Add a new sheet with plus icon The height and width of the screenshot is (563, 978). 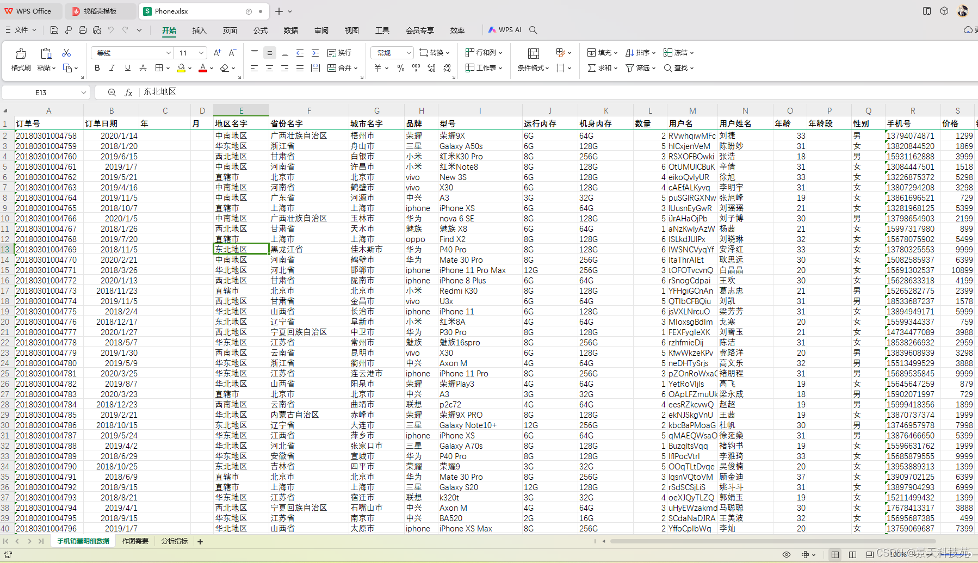pos(200,541)
